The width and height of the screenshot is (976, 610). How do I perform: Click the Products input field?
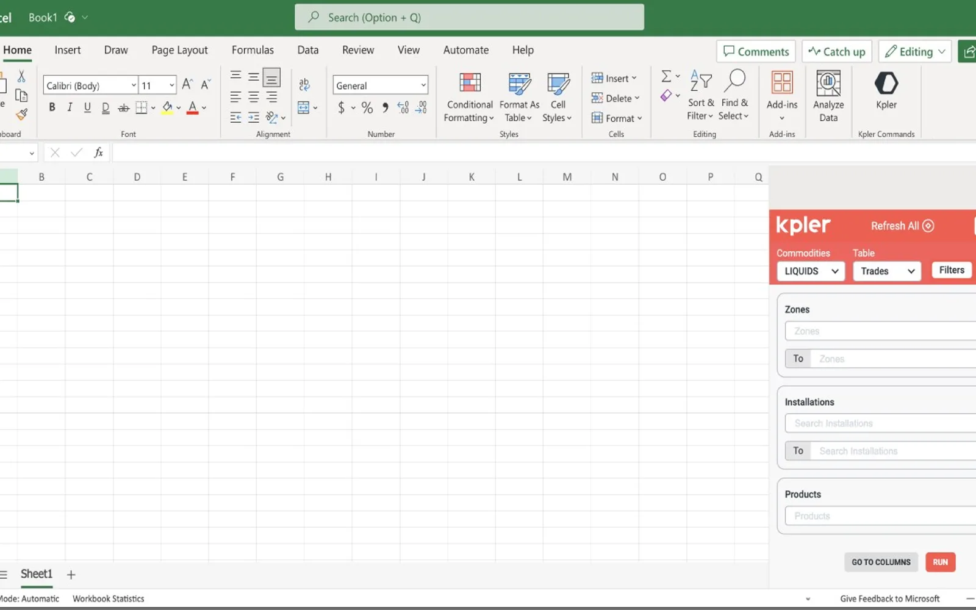pyautogui.click(x=880, y=516)
